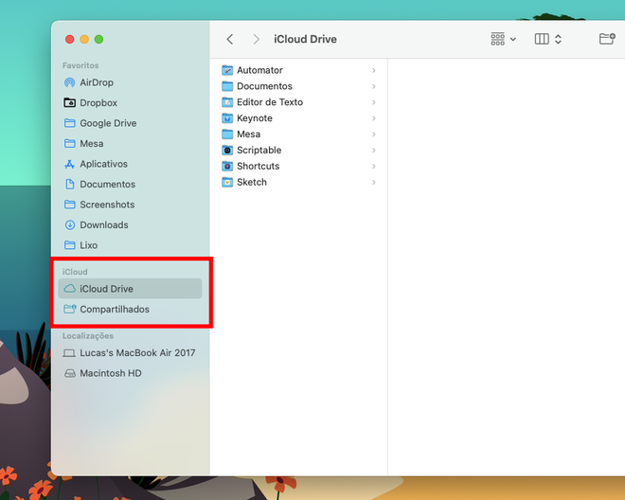
Task: Open Compartilhados label under iCloud
Action: click(x=115, y=309)
